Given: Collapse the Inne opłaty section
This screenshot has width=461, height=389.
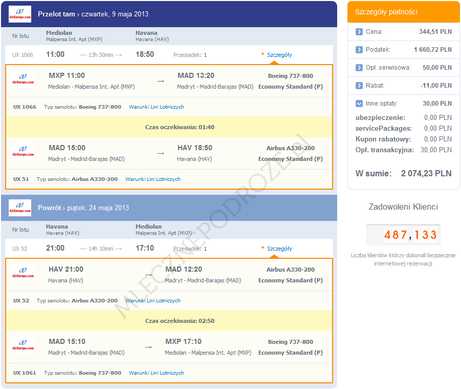Looking at the screenshot, I should tap(359, 104).
